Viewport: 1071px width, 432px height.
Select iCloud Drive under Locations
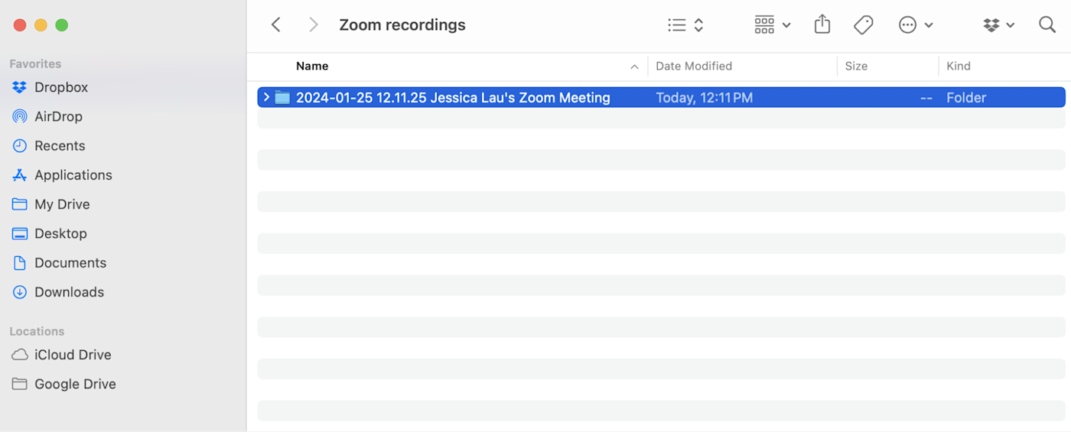73,355
